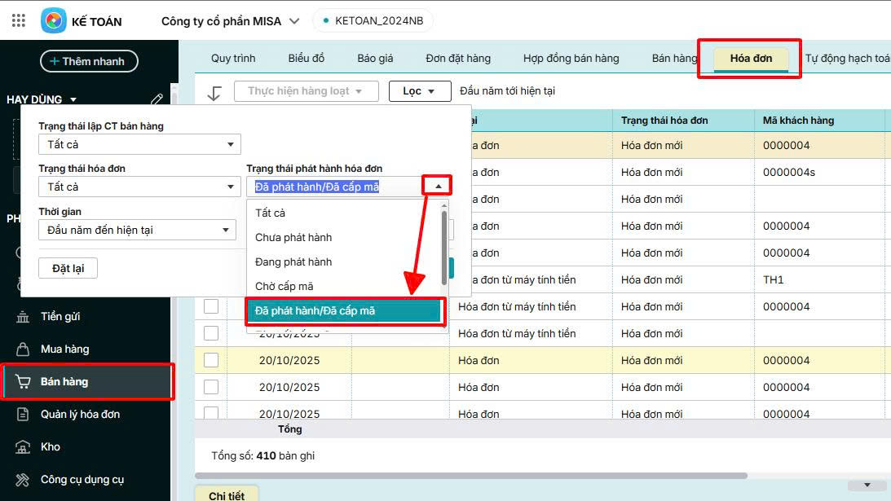Open Mua hàng in the sidebar

point(64,349)
